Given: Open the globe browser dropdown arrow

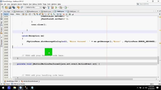Looking at the screenshot, I should pyautogui.click(x=46, y=7).
